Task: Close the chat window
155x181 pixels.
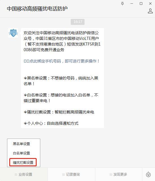Action: [x=150, y=4]
